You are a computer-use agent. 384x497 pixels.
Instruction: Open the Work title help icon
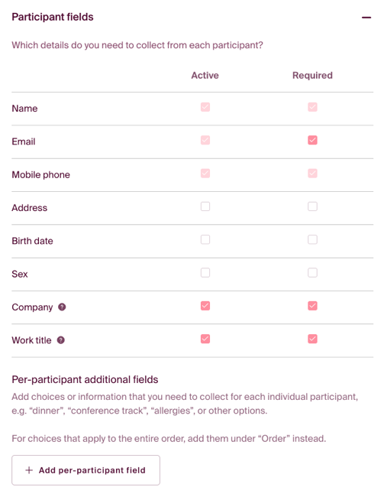(x=61, y=340)
